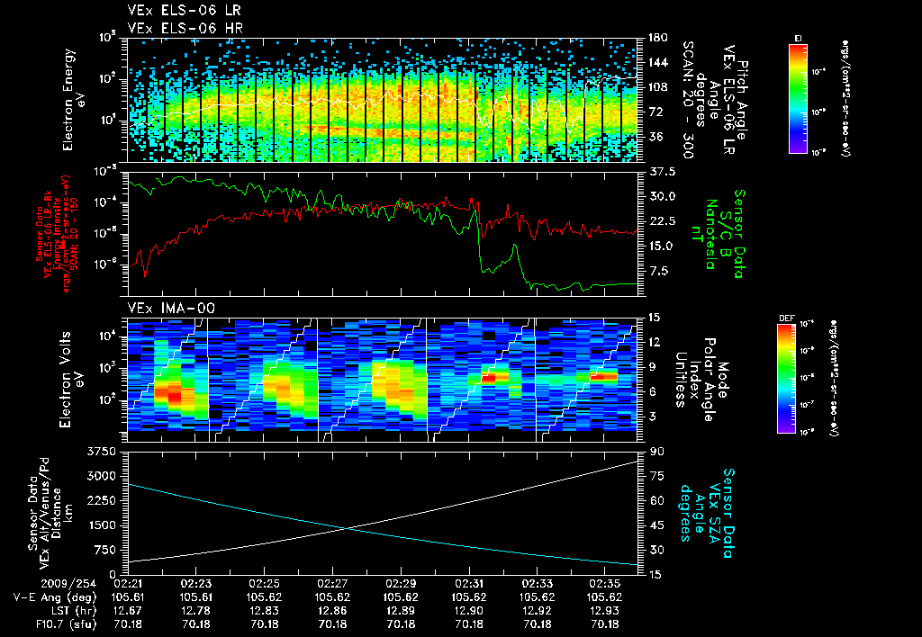Click the LST value 12.93
The width and height of the screenshot is (922, 637).
coord(606,611)
